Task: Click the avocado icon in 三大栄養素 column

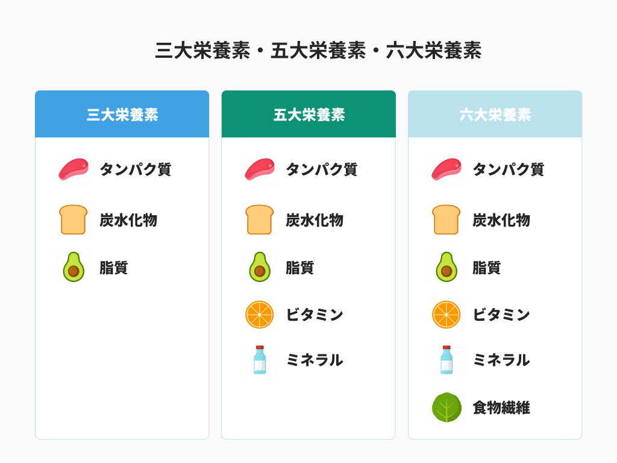Action: click(74, 267)
